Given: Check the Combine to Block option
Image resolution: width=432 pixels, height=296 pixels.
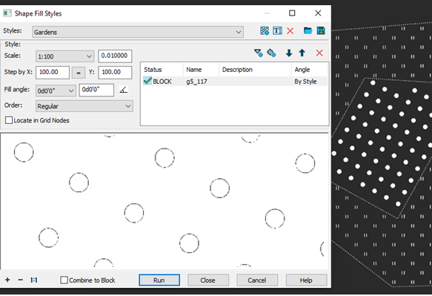Looking at the screenshot, I should [64, 280].
